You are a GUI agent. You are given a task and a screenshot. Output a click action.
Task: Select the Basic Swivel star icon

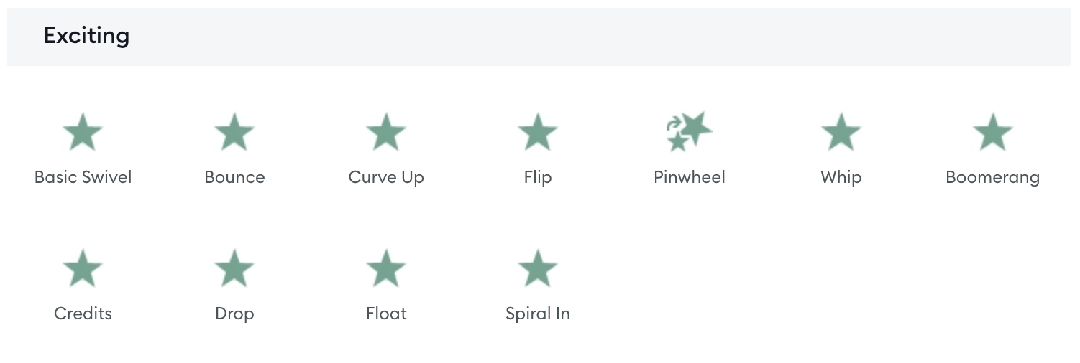83,132
